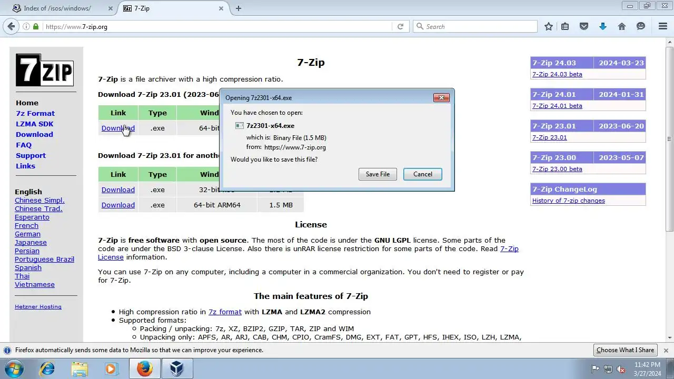Viewport: 674px width, 379px height.
Task: Open History of 7-zip changes link
Action: point(568,201)
